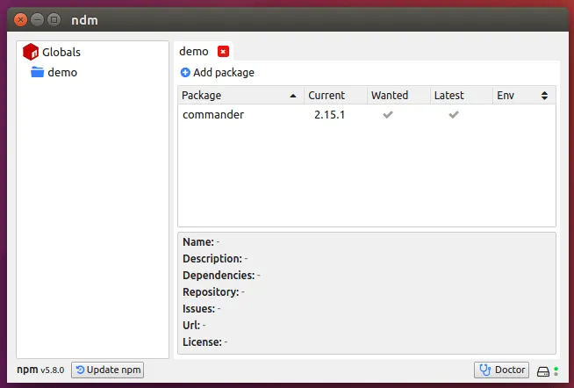Select the commander package row
Screen dimensions: 574x388
tap(213, 115)
